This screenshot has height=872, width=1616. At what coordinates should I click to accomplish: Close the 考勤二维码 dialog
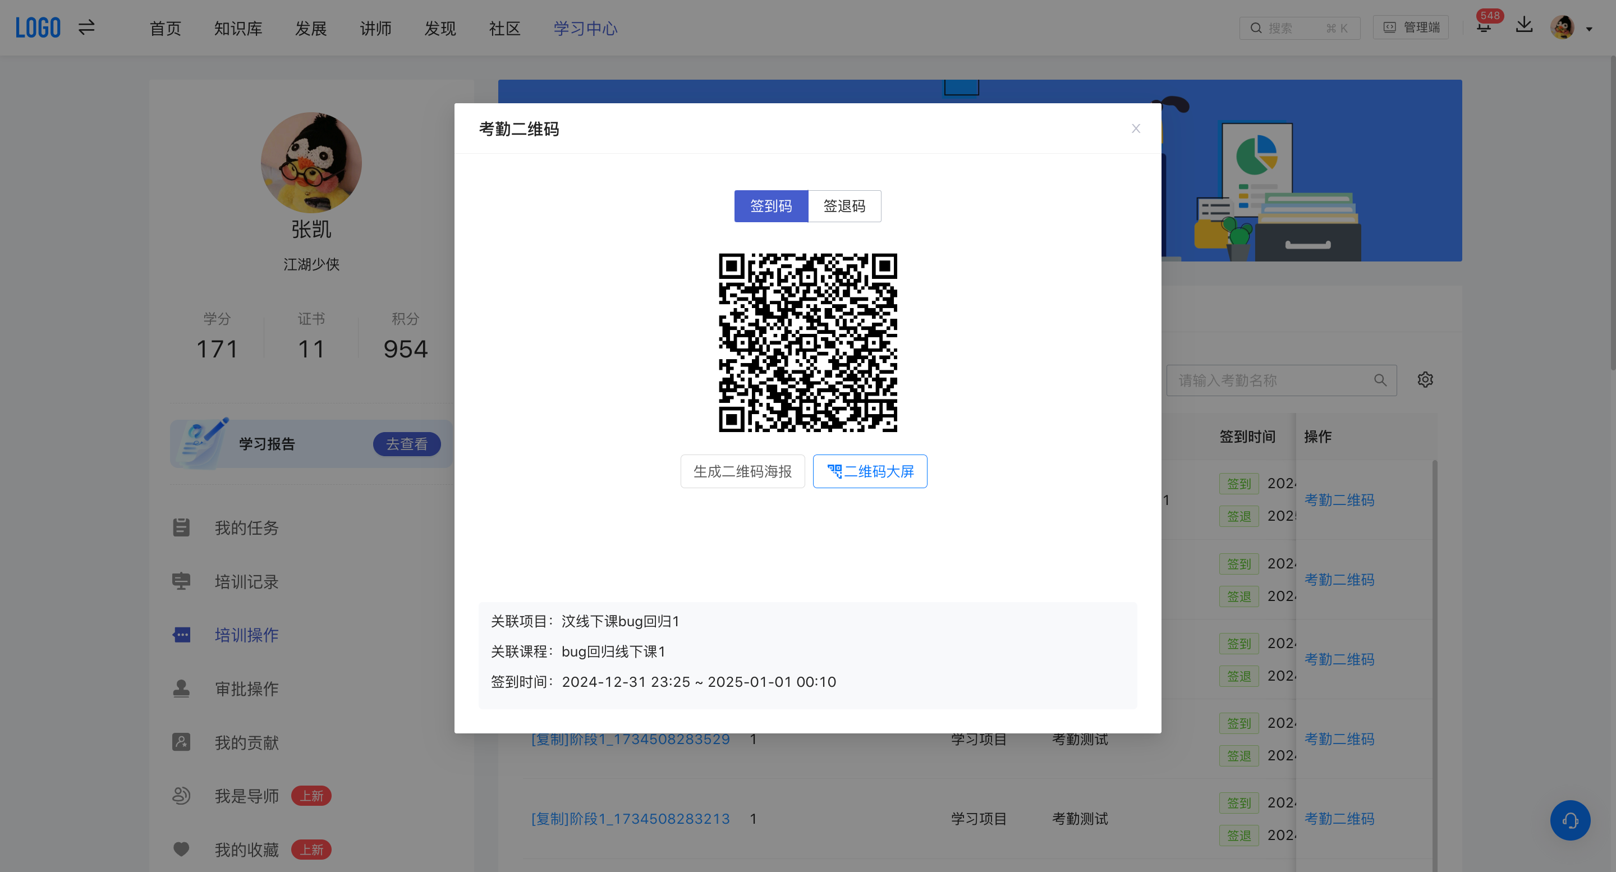pyautogui.click(x=1136, y=128)
